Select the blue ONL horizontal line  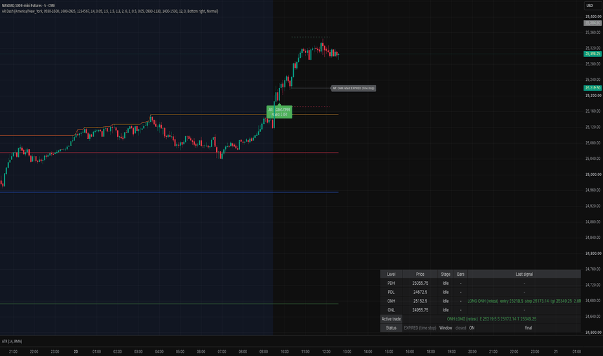click(170, 192)
